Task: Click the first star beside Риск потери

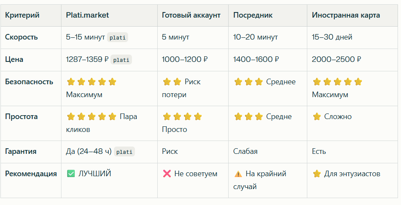Action: (x=167, y=82)
